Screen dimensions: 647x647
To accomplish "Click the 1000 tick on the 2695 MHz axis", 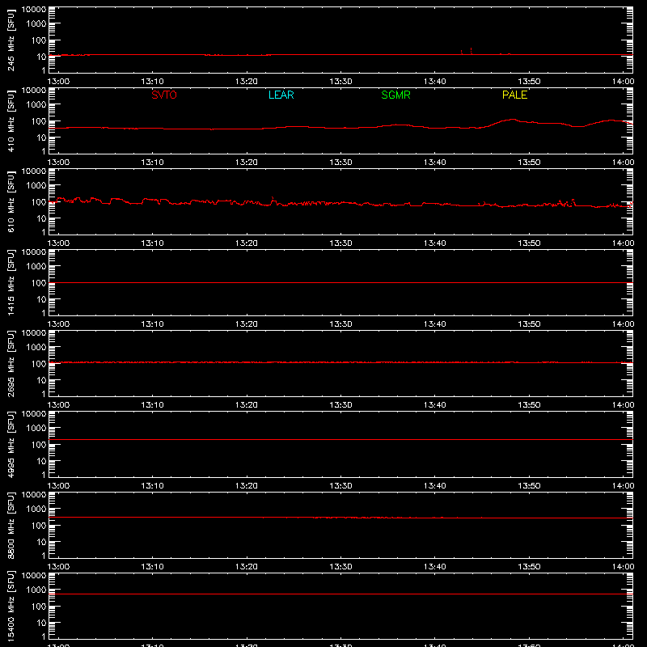I will pos(36,347).
